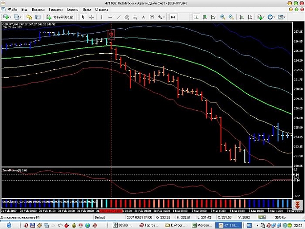This screenshot has height=229, width=305.
Task: Select the crosshair tool
Action: (x=91, y=17)
